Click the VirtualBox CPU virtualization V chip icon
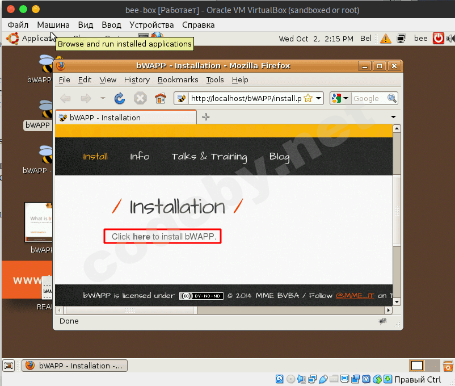The width and height of the screenshot is (455, 386). [x=366, y=379]
